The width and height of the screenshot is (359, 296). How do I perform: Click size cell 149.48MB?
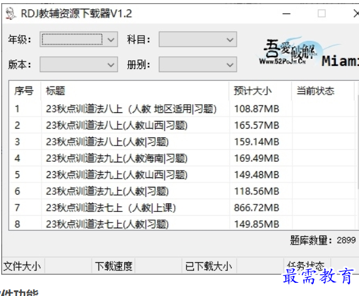tap(257, 175)
